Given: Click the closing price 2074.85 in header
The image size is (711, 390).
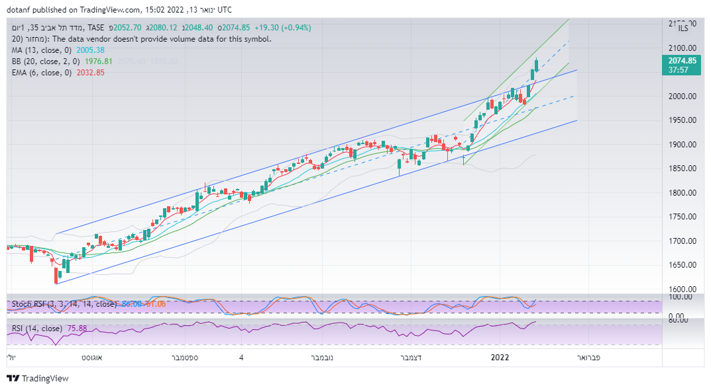Looking at the screenshot, I should (236, 28).
